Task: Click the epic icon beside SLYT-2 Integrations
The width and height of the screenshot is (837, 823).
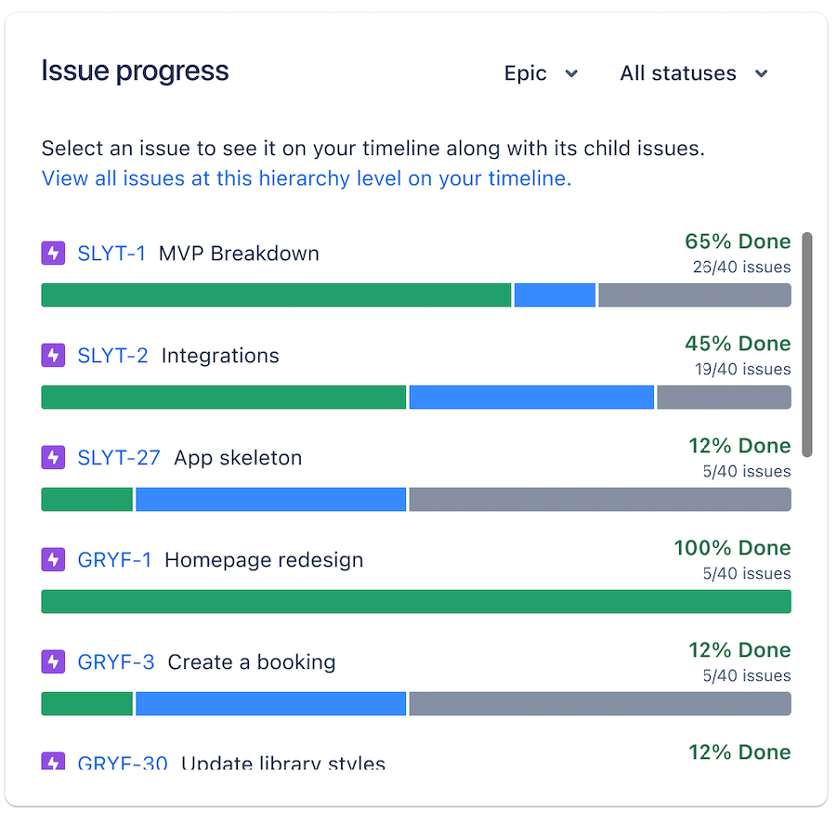Action: pyautogui.click(x=53, y=355)
